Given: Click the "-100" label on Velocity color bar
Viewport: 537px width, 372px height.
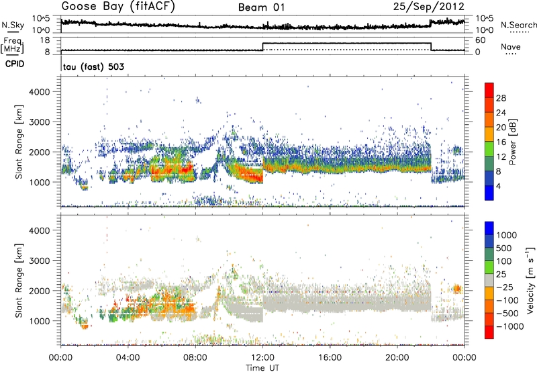Looking at the screenshot, I should pyautogui.click(x=507, y=300).
